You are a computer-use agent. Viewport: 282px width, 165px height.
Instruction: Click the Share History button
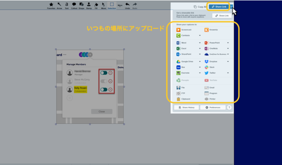click(187, 107)
